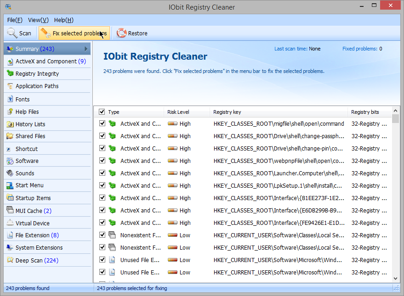
Task: Uncheck the last Unused File E... row checkbox
Action: 102,272
